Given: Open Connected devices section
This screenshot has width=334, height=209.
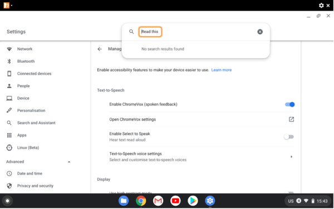Looking at the screenshot, I should [34, 73].
